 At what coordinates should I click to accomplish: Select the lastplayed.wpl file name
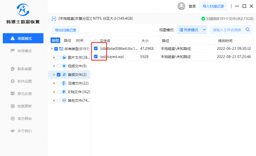click(112, 57)
